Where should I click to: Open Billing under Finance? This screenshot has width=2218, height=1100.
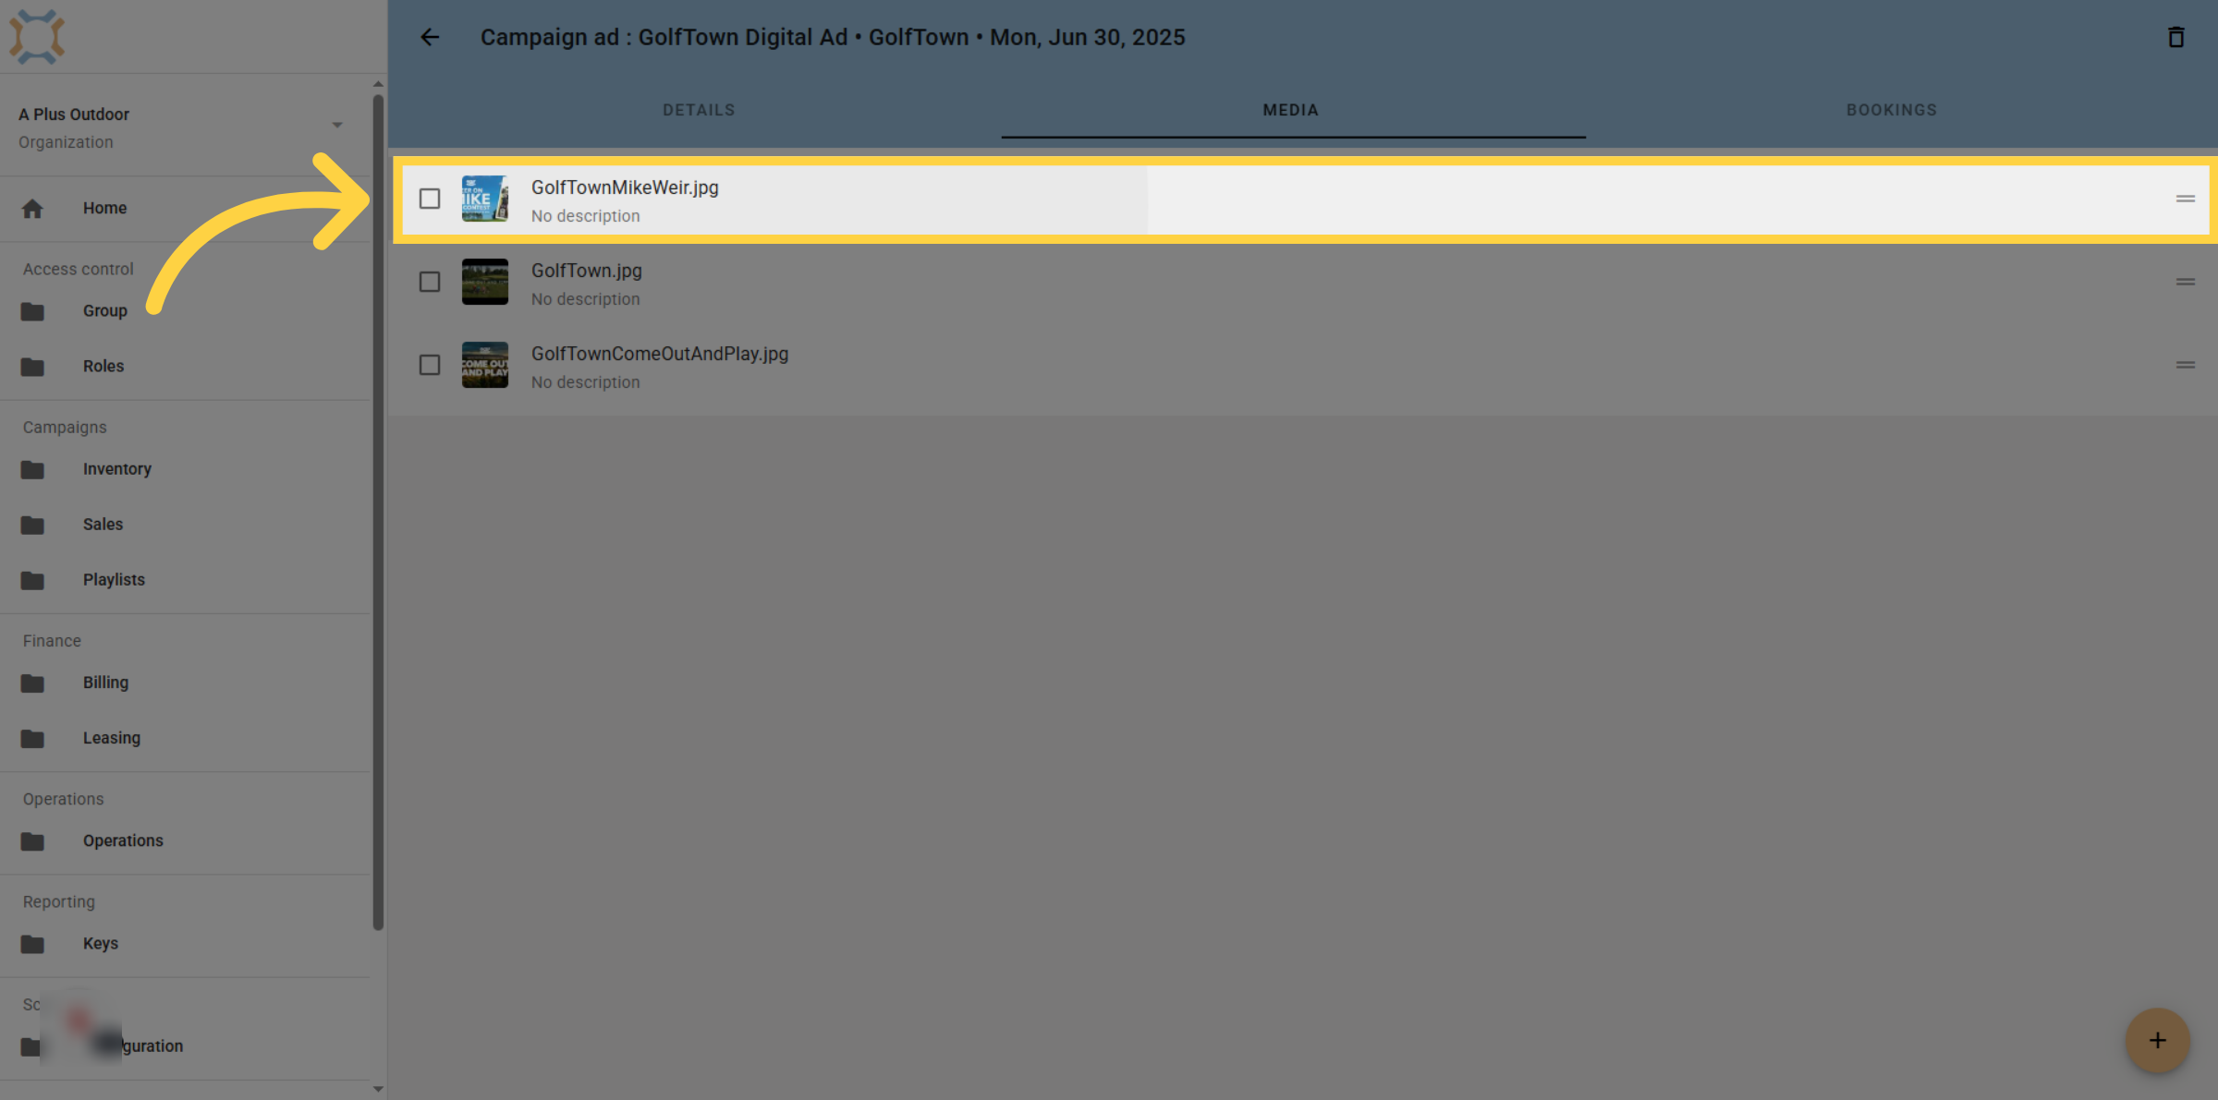coord(105,683)
